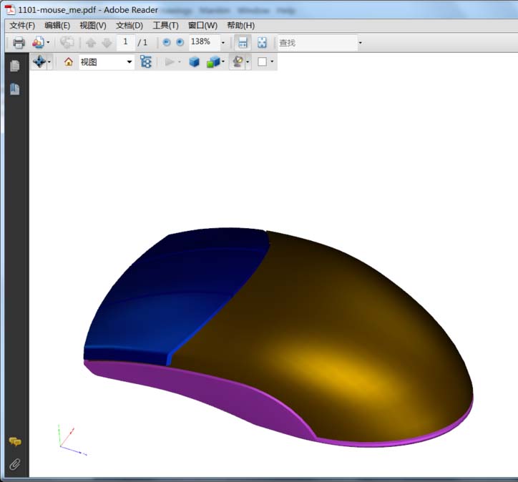
Task: Click the zoom in plus button
Action: coord(180,43)
